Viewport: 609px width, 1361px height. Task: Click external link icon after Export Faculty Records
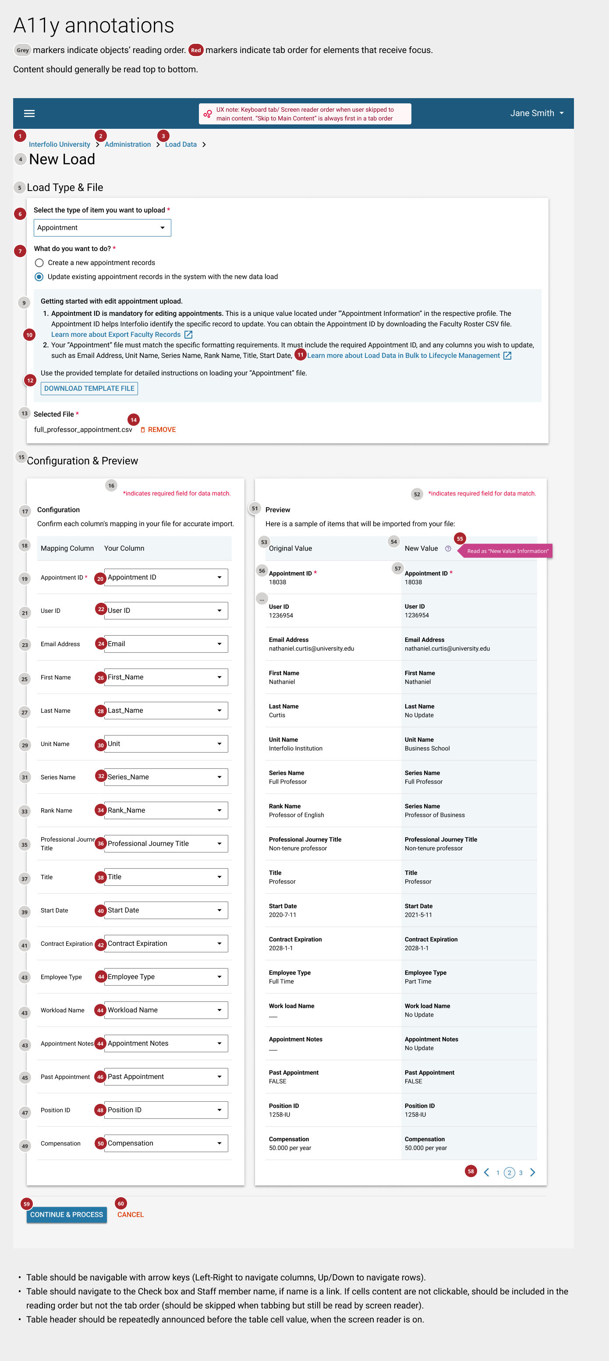coord(188,334)
